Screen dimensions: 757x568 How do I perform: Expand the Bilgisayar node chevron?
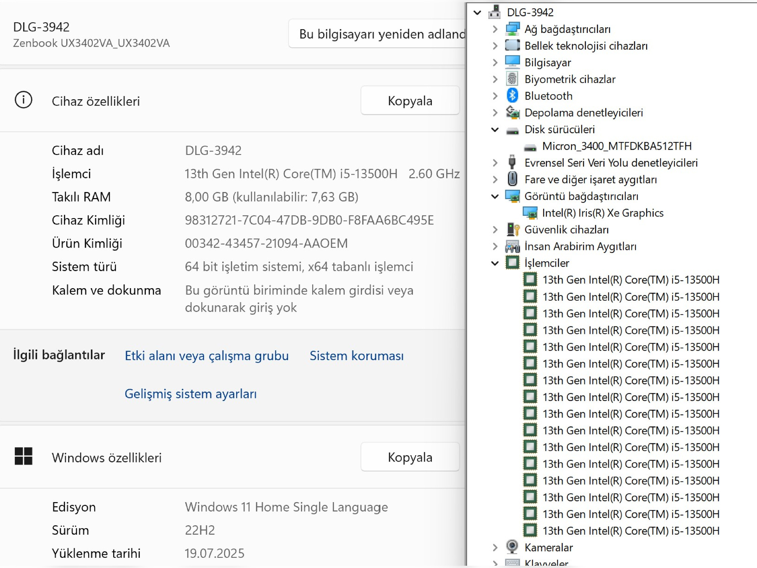495,62
